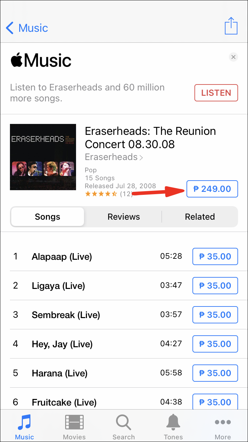Buy the album for ₱ 249.00
Viewport: 248px width, 442px height.
[x=212, y=189]
